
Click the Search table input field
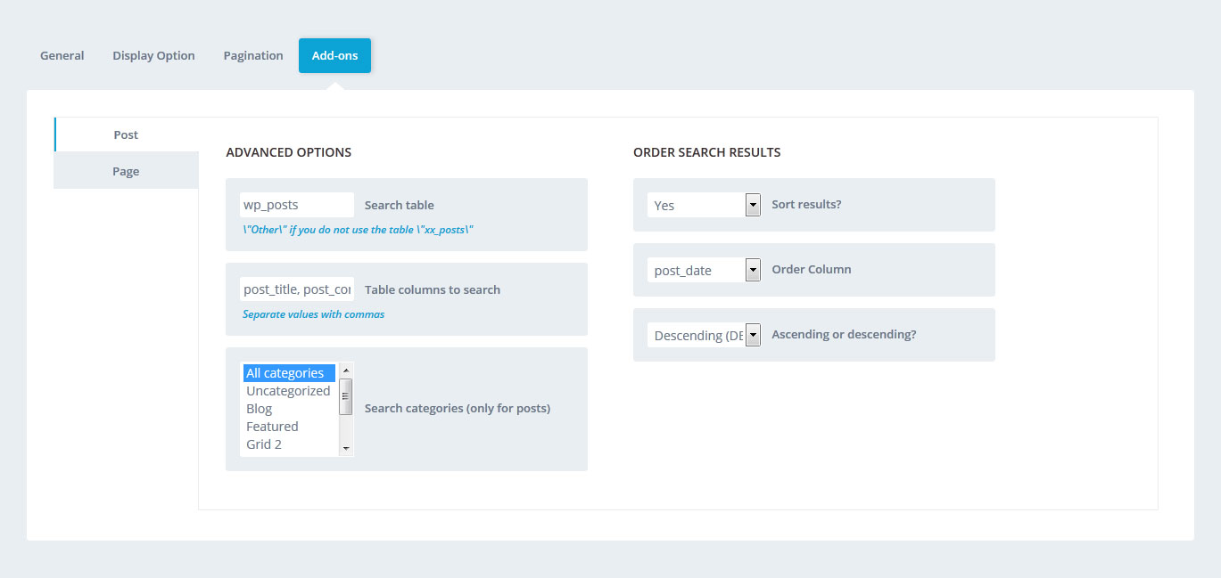[296, 205]
